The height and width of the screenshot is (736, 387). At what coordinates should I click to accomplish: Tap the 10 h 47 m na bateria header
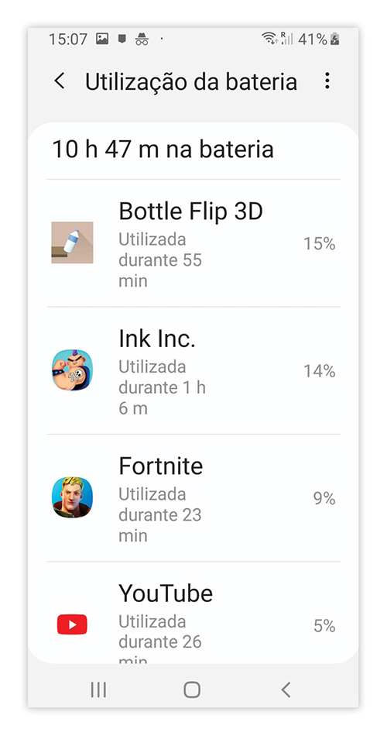point(163,150)
